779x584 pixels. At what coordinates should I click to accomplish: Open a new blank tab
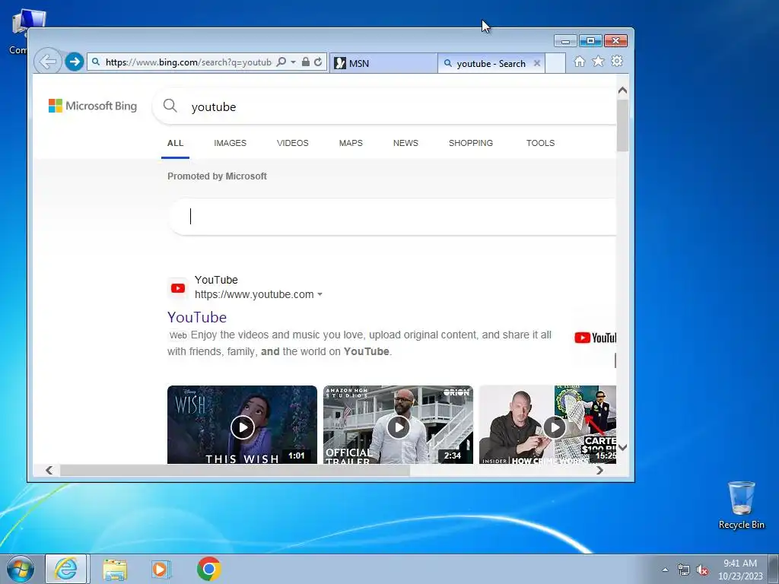click(x=555, y=64)
